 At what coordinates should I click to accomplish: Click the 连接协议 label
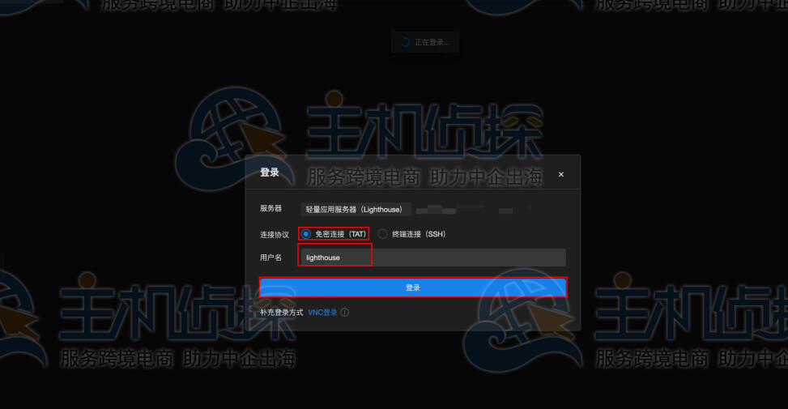[x=275, y=235]
